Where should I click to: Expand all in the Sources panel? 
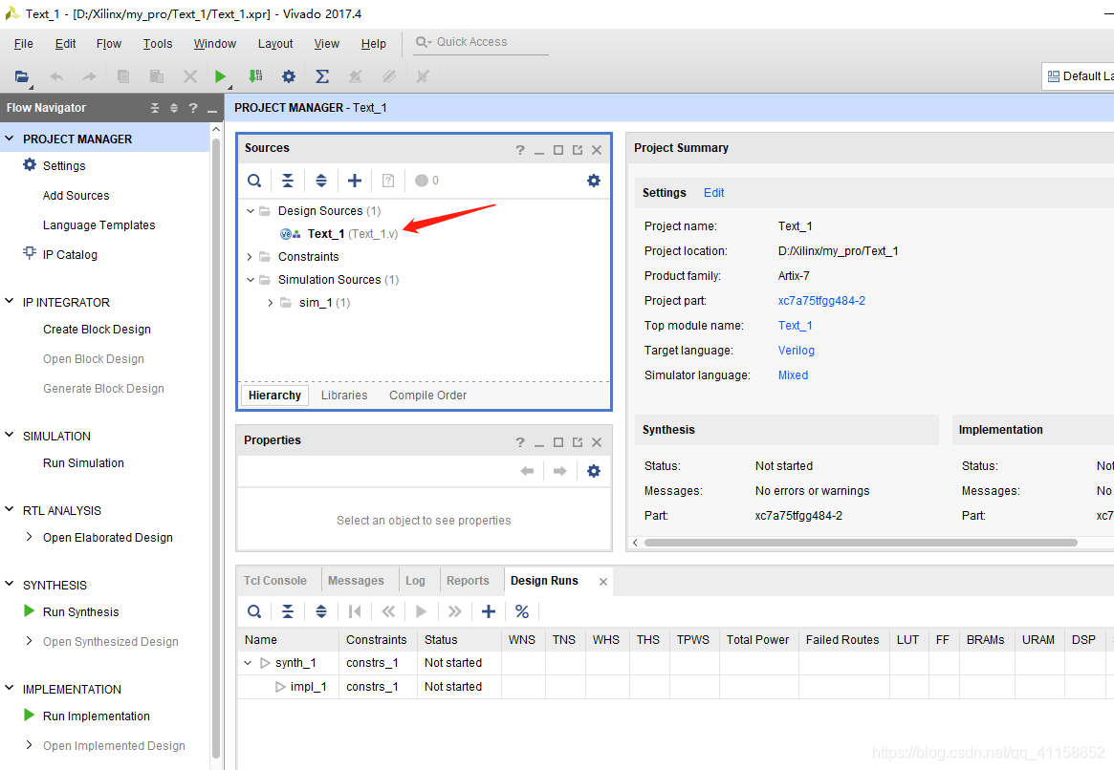pos(321,181)
